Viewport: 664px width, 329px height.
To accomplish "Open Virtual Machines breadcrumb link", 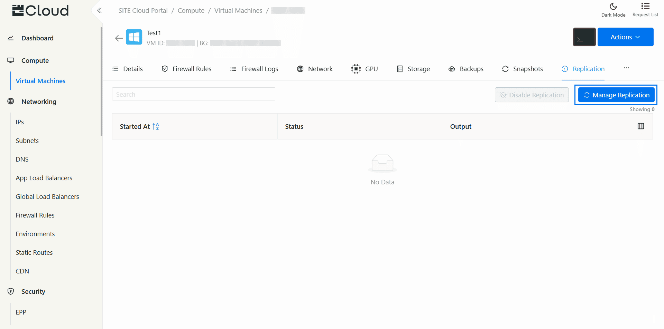I will point(238,11).
